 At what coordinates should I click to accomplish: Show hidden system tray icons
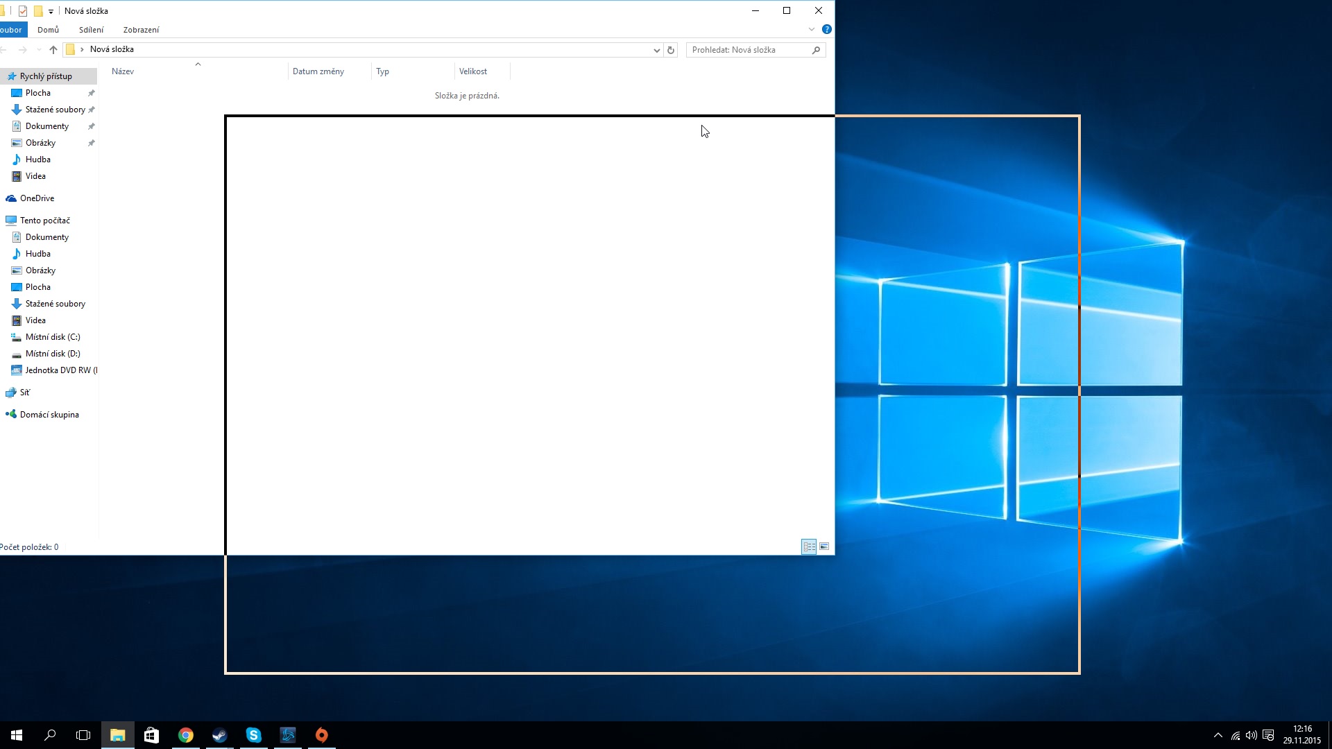(x=1218, y=735)
